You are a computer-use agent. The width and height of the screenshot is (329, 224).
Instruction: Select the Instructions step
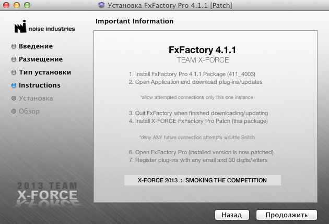40,85
